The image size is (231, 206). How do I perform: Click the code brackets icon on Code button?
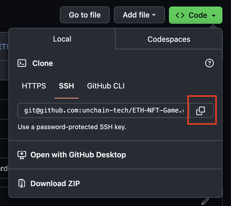click(180, 15)
